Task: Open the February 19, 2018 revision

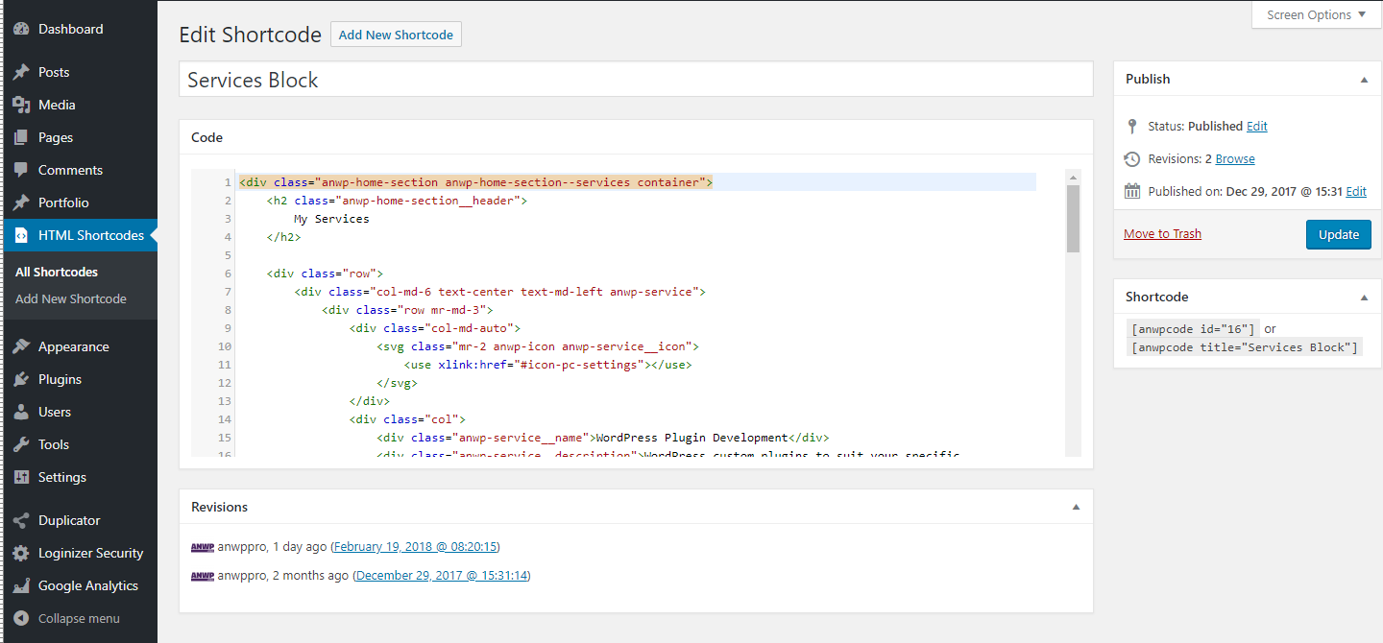Action: pos(415,547)
